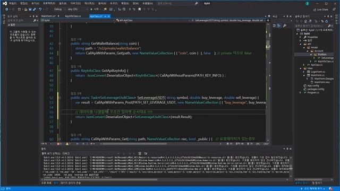The width and height of the screenshot is (340, 191).
Task: Toggle outlining collapse at line 60 CallApiWithParams_Get
Action: pyautogui.click(x=60, y=139)
